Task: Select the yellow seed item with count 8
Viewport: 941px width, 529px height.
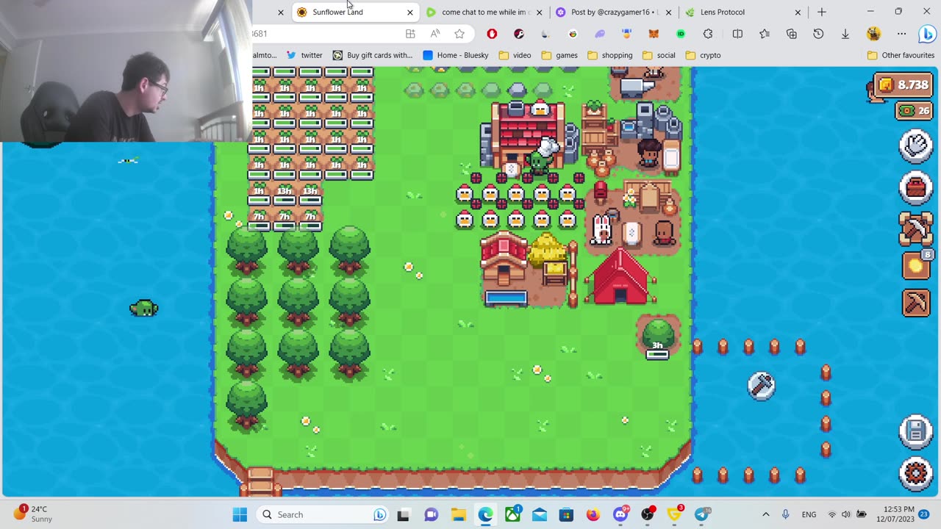Action: click(x=916, y=265)
